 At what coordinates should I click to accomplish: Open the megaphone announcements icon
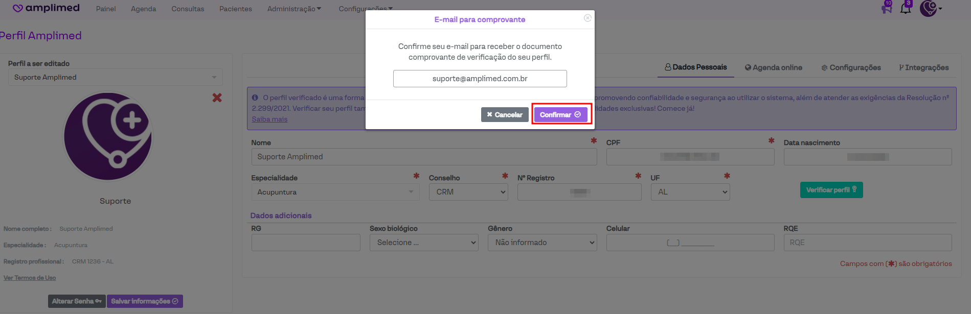tap(887, 9)
